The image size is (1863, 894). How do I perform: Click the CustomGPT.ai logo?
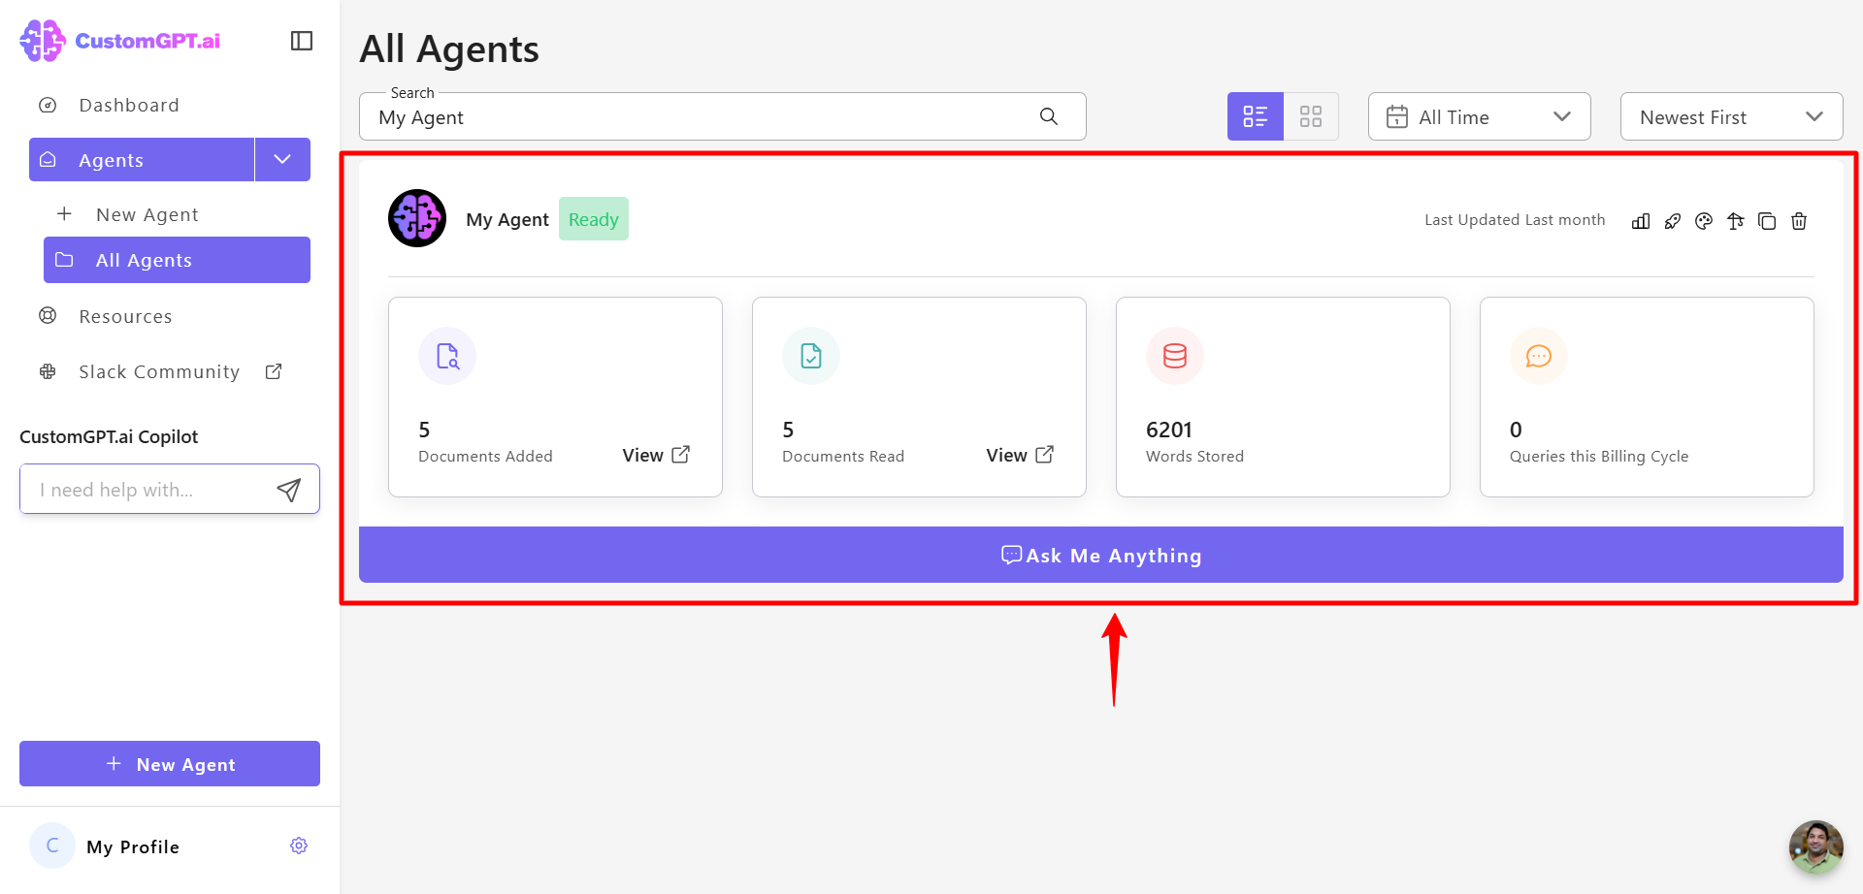(x=120, y=41)
